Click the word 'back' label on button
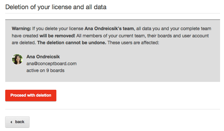 click(x=20, y=122)
